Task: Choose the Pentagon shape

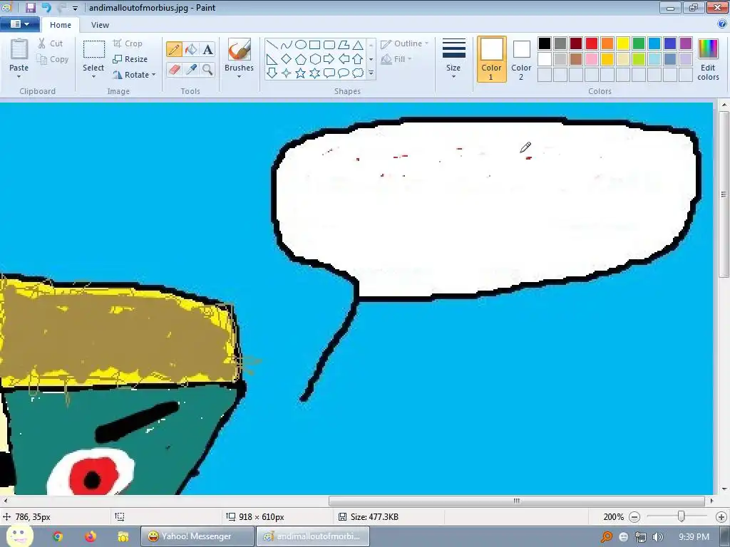Action: click(x=301, y=59)
